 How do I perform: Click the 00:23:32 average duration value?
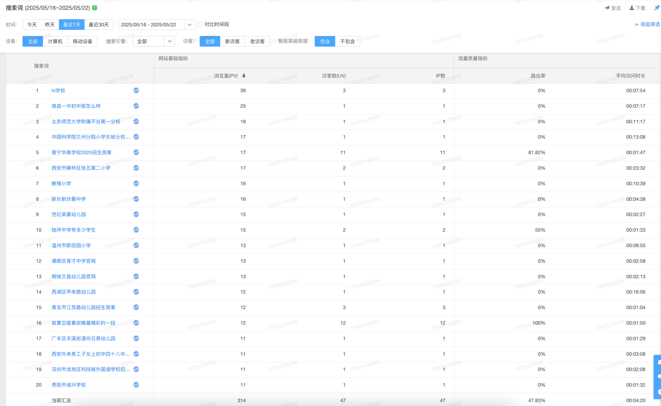click(636, 168)
